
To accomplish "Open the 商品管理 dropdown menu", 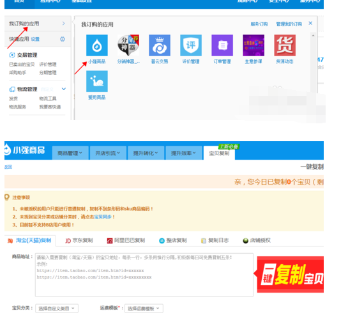I will pyautogui.click(x=70, y=153).
